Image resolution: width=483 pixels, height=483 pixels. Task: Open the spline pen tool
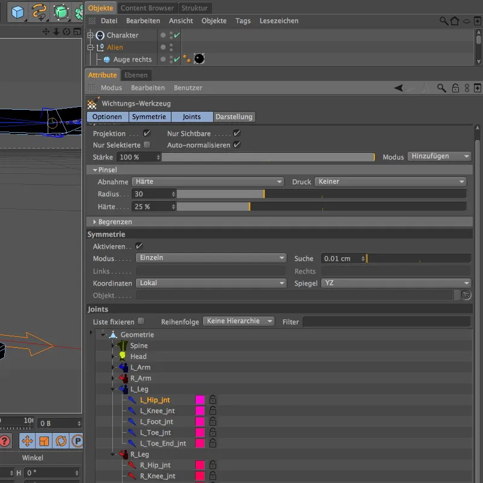(39, 11)
